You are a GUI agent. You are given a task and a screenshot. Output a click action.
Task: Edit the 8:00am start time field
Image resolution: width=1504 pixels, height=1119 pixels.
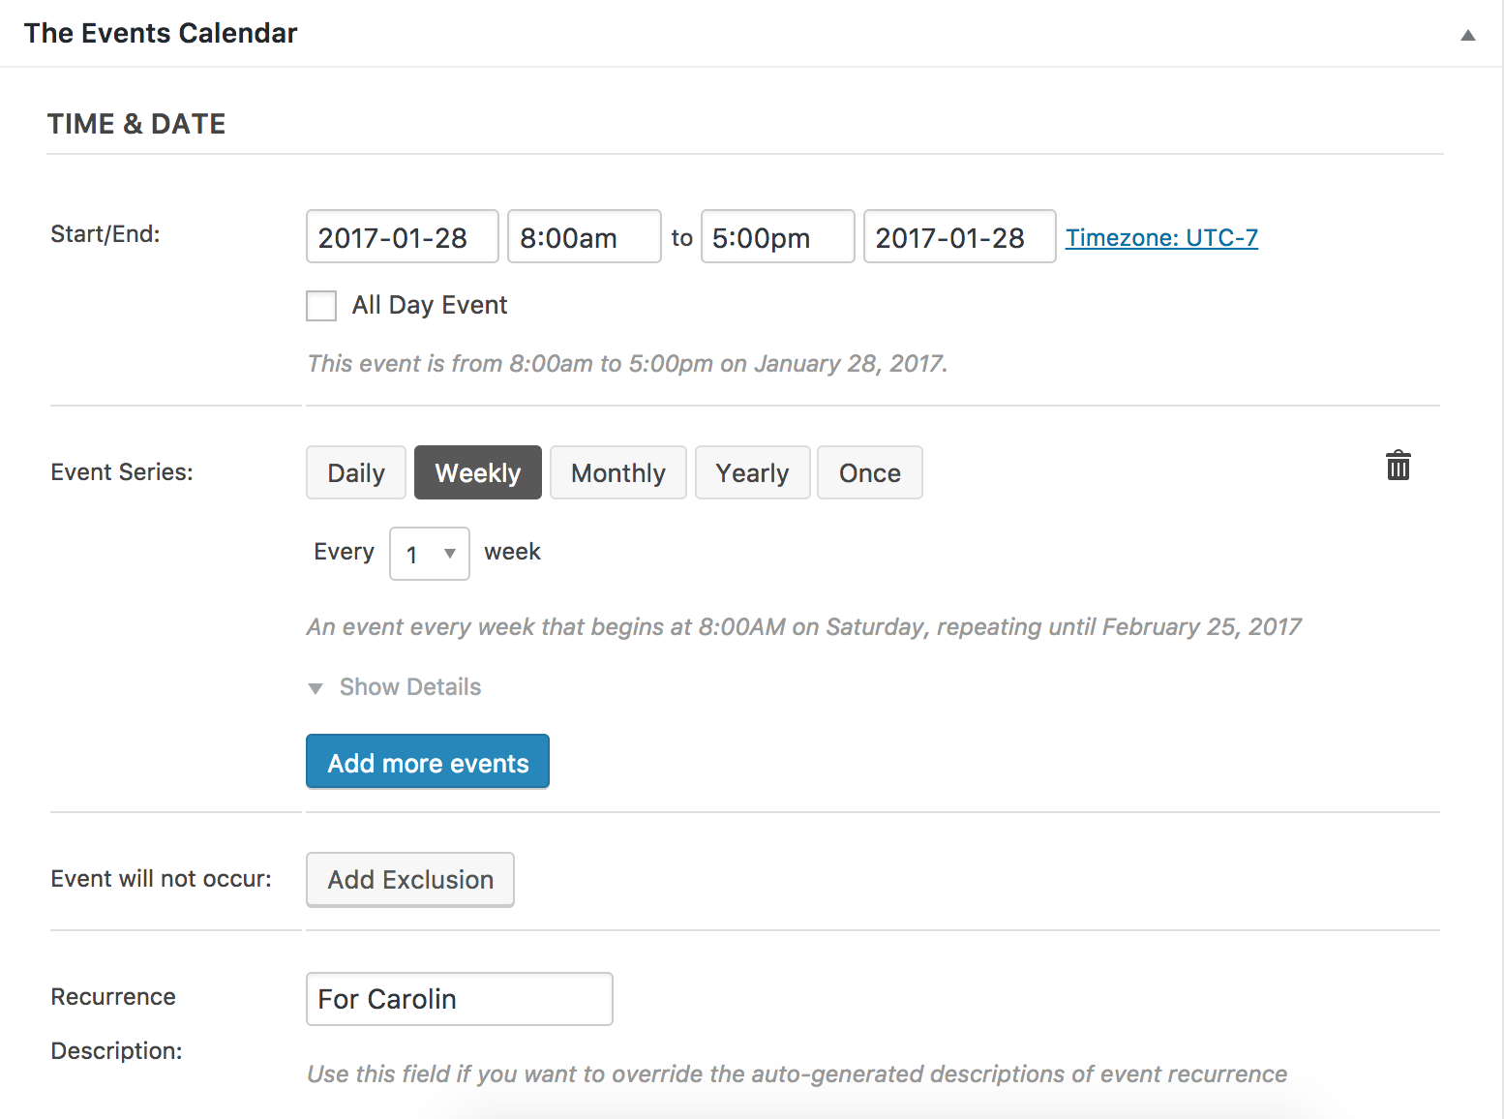point(584,237)
